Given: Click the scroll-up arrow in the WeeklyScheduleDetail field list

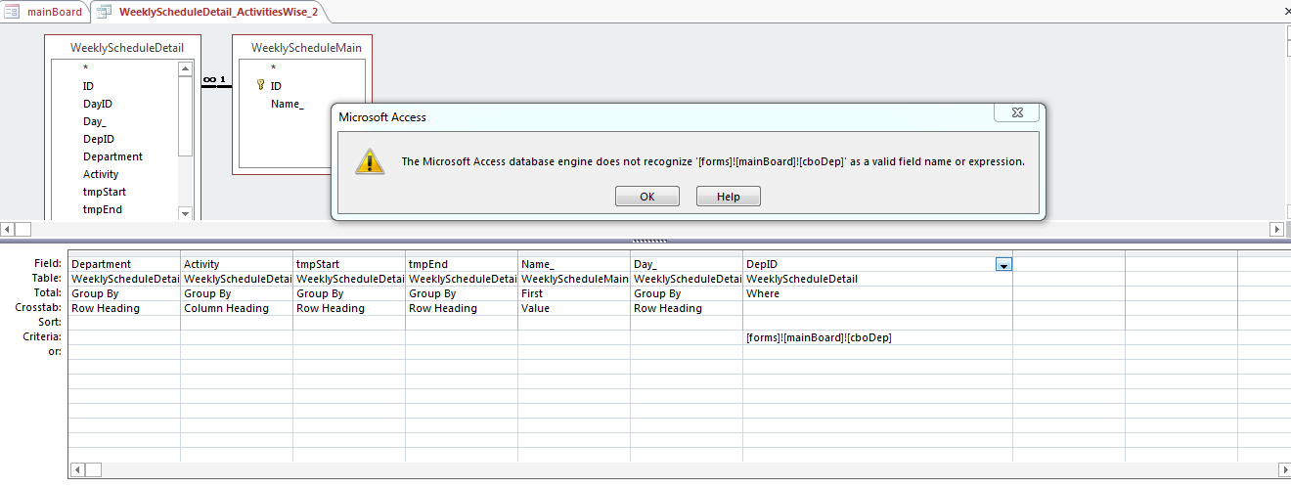Looking at the screenshot, I should 185,68.
